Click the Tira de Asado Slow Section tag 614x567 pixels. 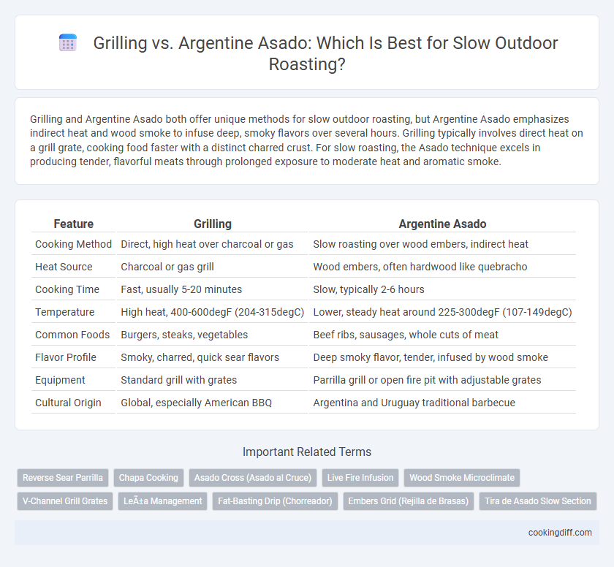point(538,501)
